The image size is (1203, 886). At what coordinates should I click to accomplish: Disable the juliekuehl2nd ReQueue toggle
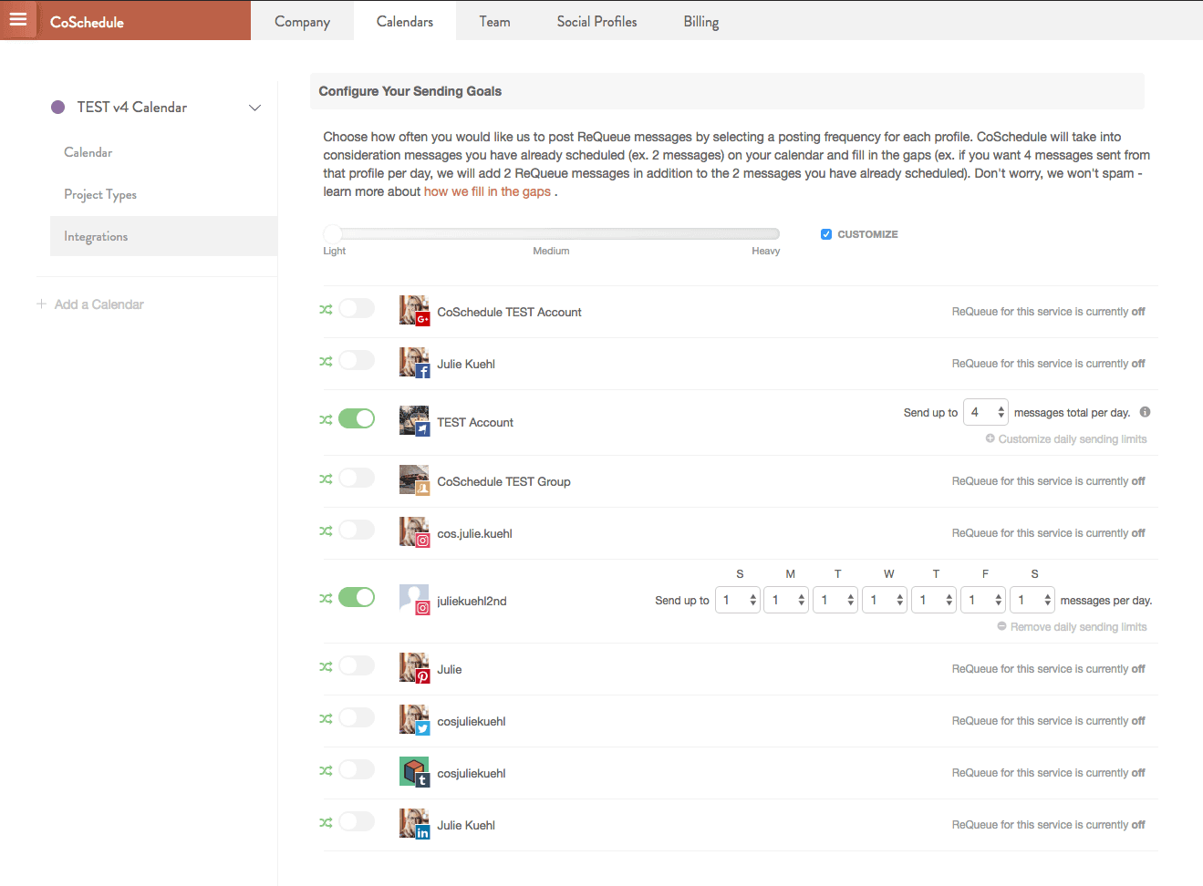pos(357,597)
